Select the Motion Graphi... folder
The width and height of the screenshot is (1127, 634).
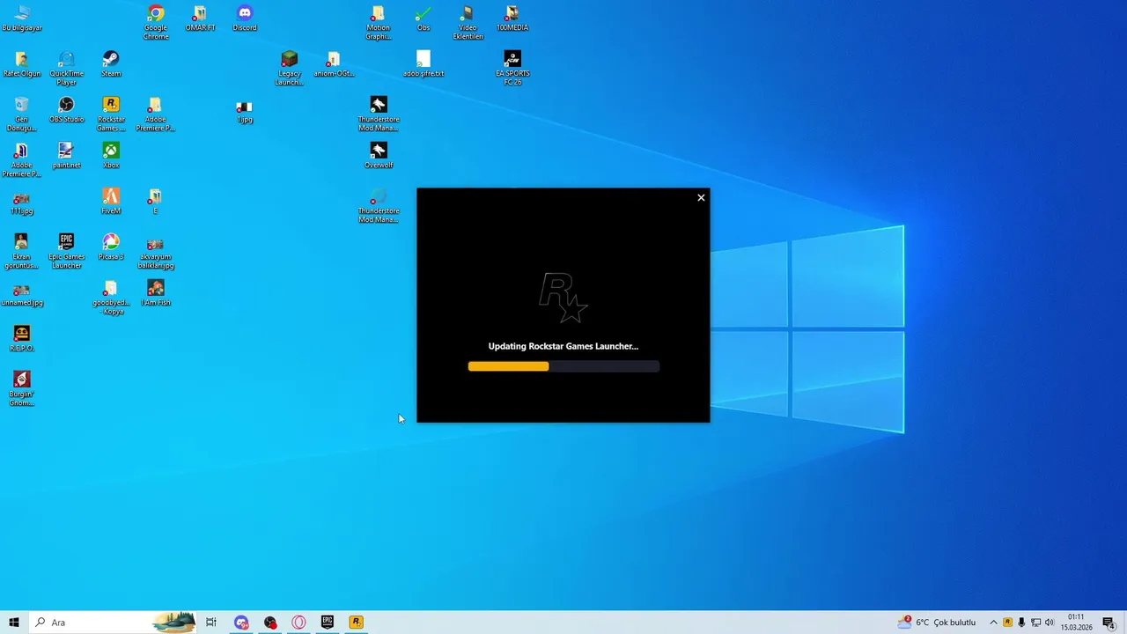(x=379, y=22)
